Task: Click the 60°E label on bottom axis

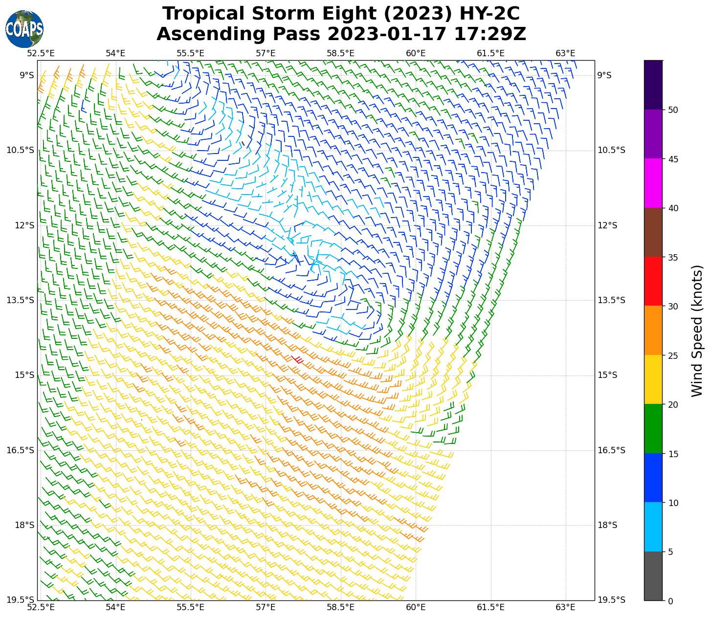Action: (416, 607)
